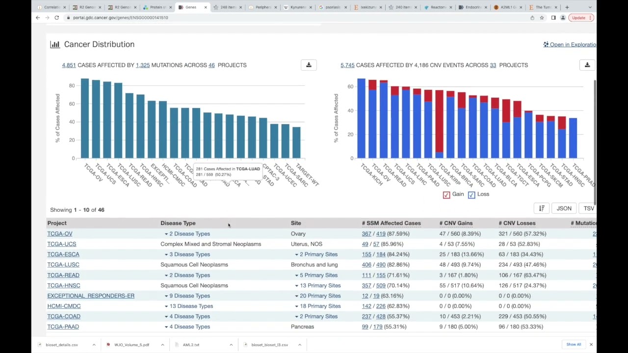Viewport: 628px width, 353px height.
Task: Export table as TSV
Action: (588, 208)
